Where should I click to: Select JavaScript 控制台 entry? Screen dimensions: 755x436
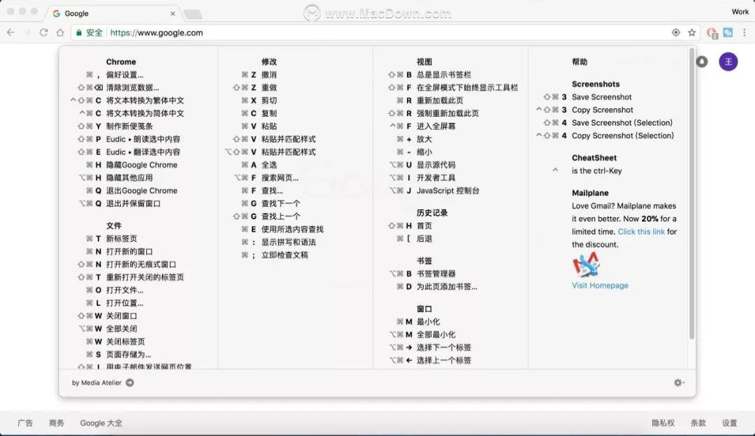(448, 191)
